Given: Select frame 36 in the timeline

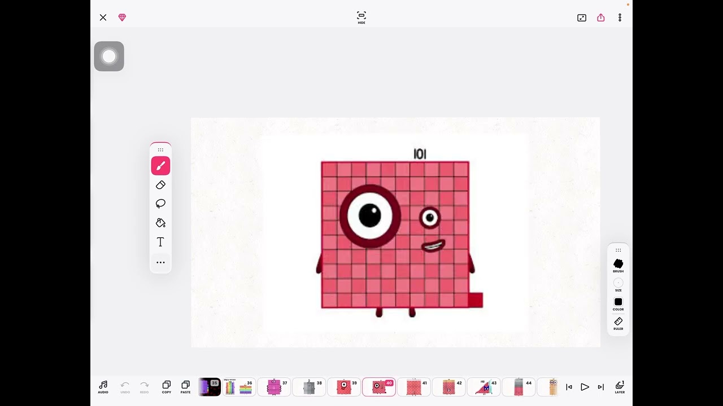Looking at the screenshot, I should [239, 387].
